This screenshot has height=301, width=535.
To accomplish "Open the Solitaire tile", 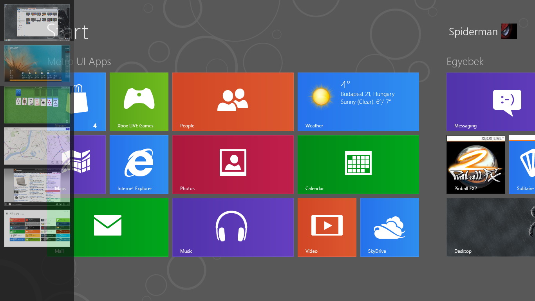I will point(522,165).
